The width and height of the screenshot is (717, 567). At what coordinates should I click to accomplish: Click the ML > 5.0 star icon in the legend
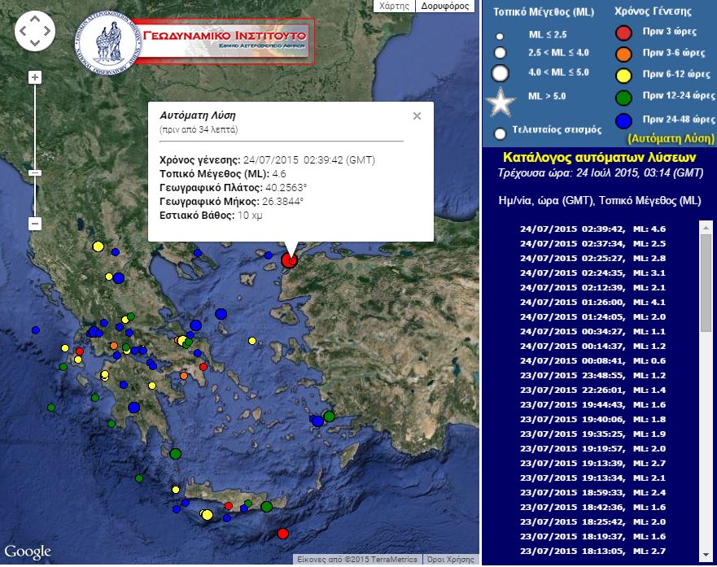(500, 101)
